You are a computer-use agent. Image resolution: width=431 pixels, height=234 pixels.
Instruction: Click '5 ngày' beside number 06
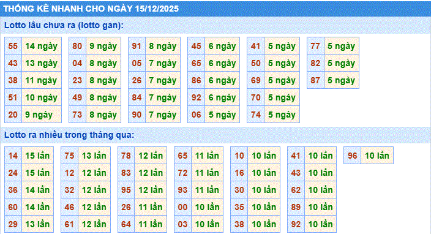tap(222, 115)
